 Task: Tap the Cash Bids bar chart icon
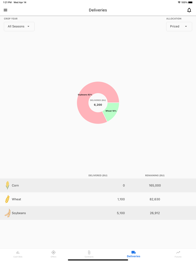click(18, 252)
